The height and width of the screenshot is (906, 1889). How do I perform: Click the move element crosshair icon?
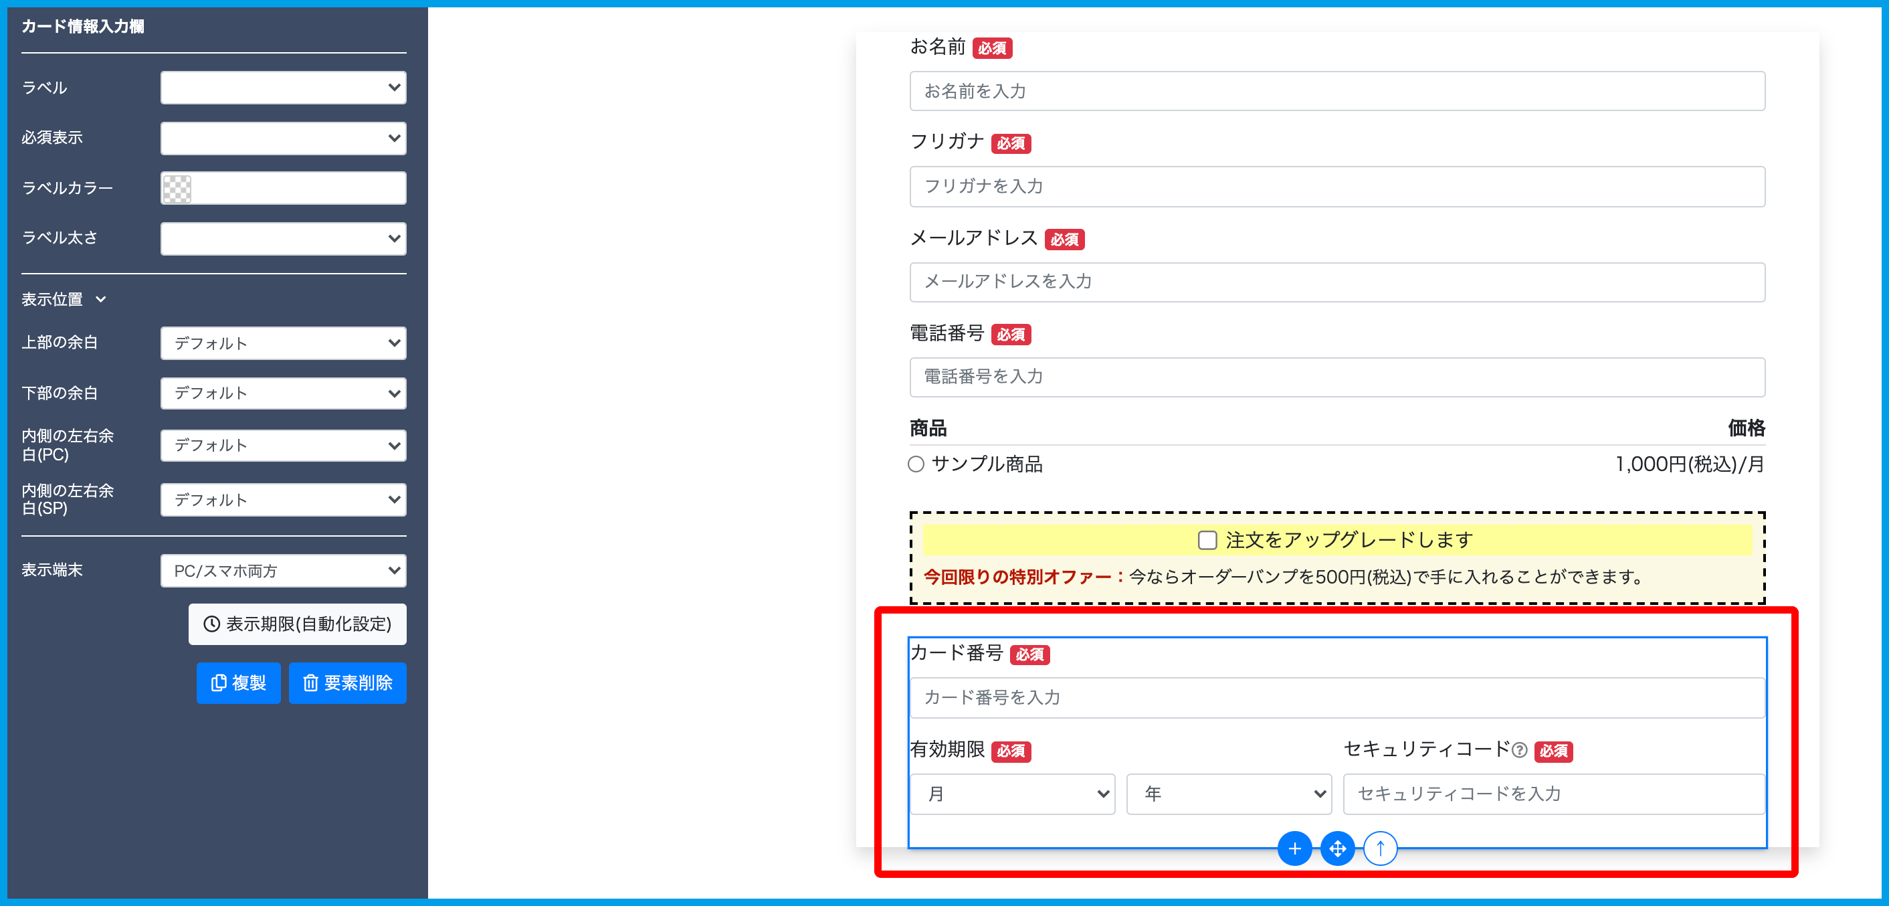(1338, 848)
